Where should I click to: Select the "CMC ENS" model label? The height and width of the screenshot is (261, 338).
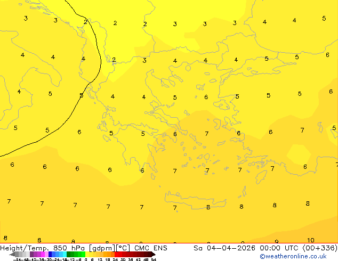(151, 248)
